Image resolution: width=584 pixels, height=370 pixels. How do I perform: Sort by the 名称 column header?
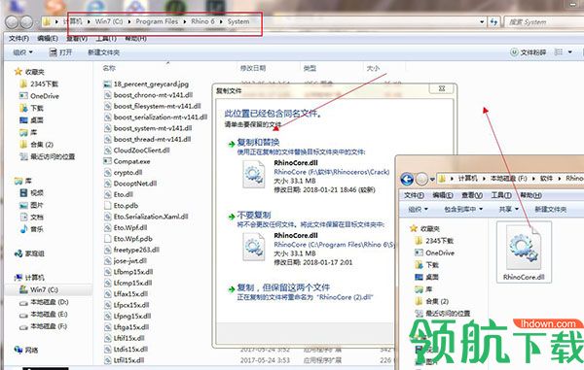tap(109, 68)
